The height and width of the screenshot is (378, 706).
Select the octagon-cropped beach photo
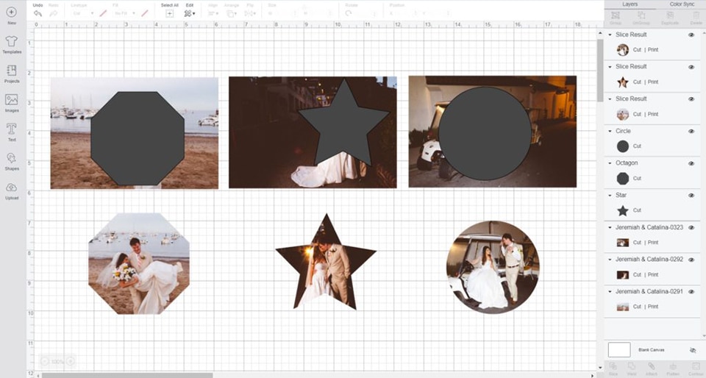[139, 263]
